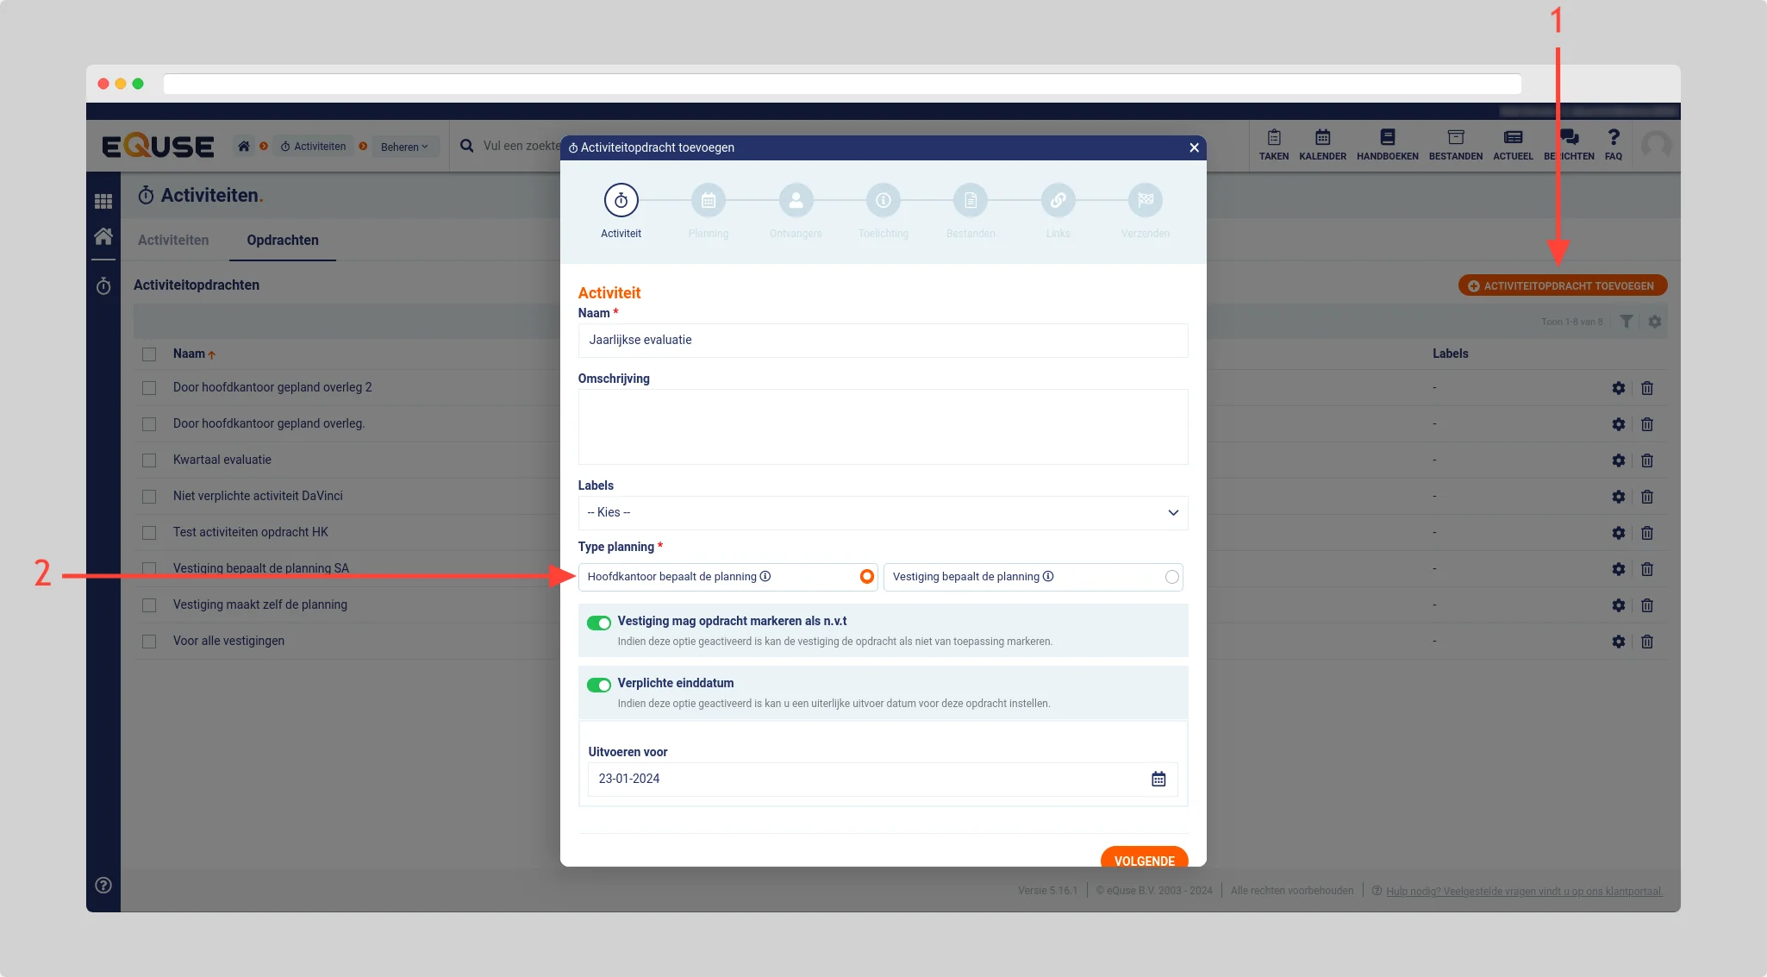This screenshot has height=977, width=1767.
Task: Click the Planning step icon in wizard
Action: (x=709, y=200)
